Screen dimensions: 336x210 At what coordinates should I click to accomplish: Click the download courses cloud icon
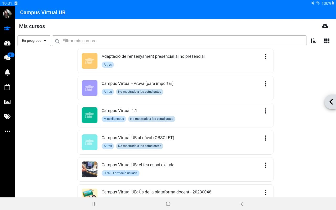[x=325, y=26]
